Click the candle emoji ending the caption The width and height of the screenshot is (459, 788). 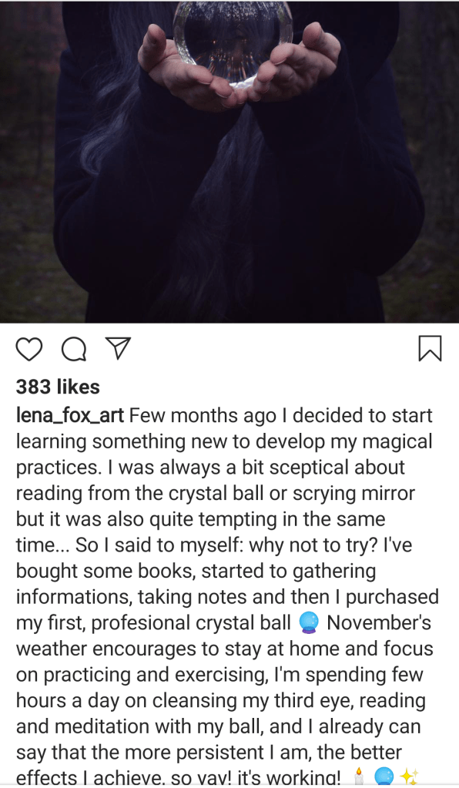pyautogui.click(x=358, y=777)
